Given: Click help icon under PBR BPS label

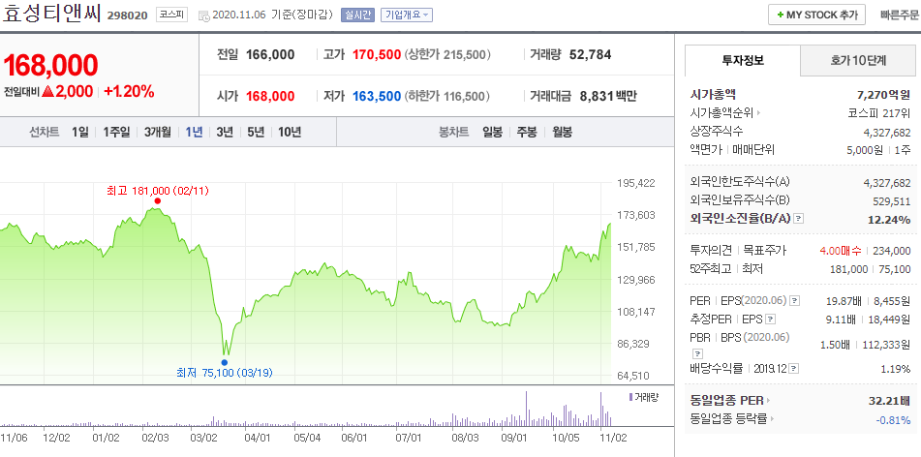Looking at the screenshot, I should 696,353.
